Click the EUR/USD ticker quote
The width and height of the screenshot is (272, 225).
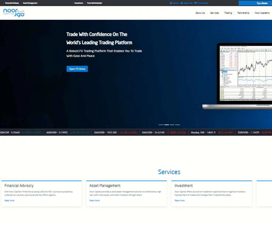click(255, 132)
